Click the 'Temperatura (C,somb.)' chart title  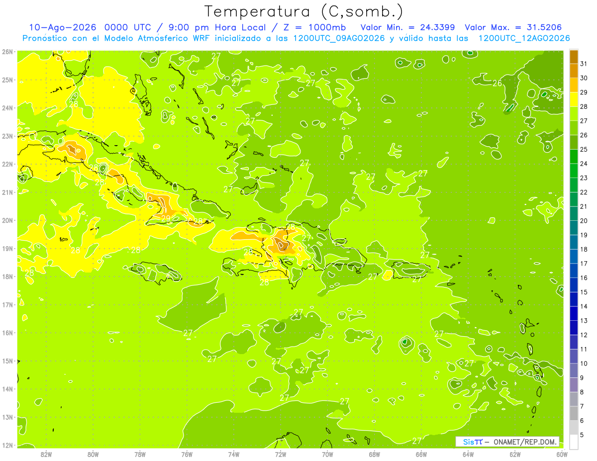pos(304,12)
